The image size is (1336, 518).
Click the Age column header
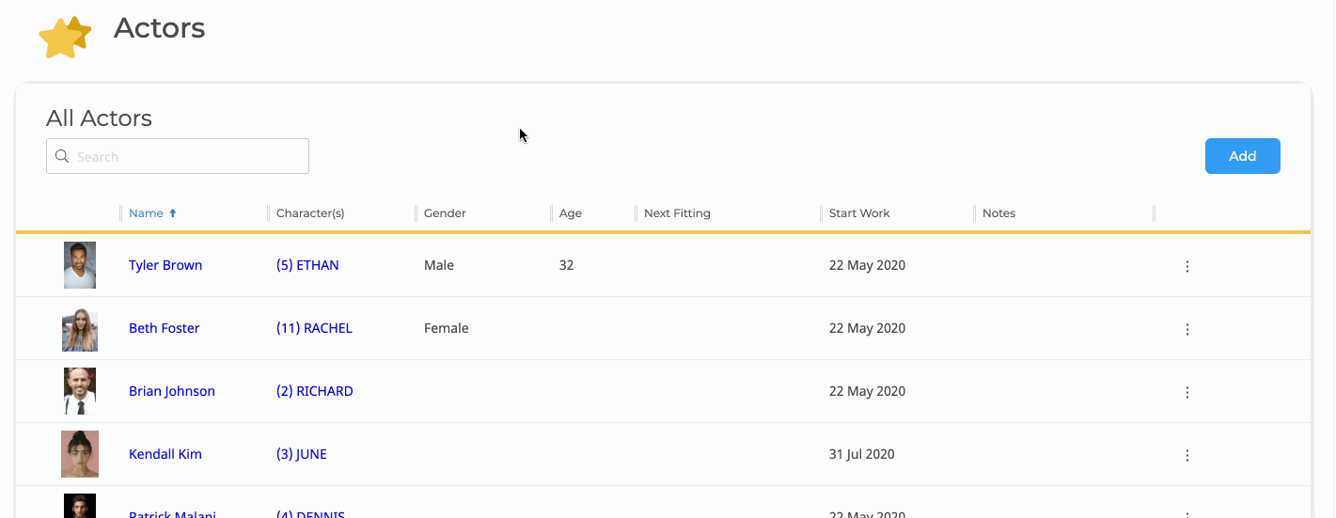(x=571, y=213)
